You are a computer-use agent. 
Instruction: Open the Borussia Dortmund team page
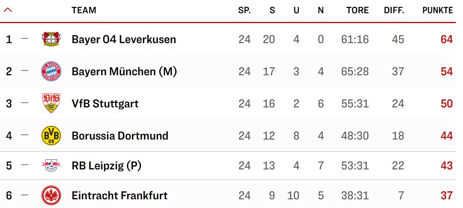pyautogui.click(x=120, y=136)
